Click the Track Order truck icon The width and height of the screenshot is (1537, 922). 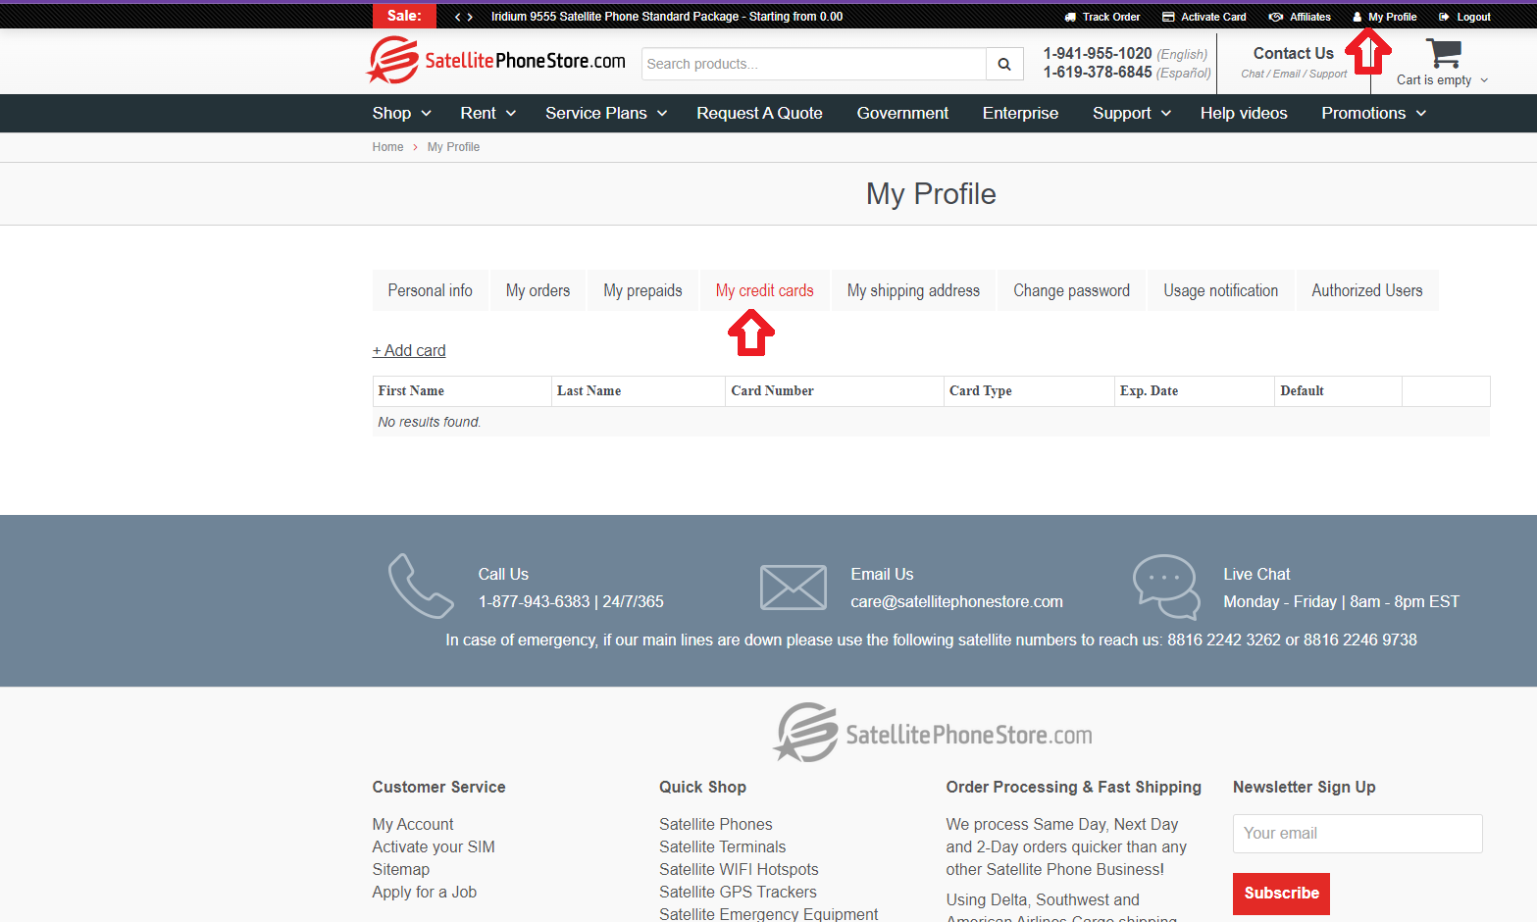[x=1070, y=17]
